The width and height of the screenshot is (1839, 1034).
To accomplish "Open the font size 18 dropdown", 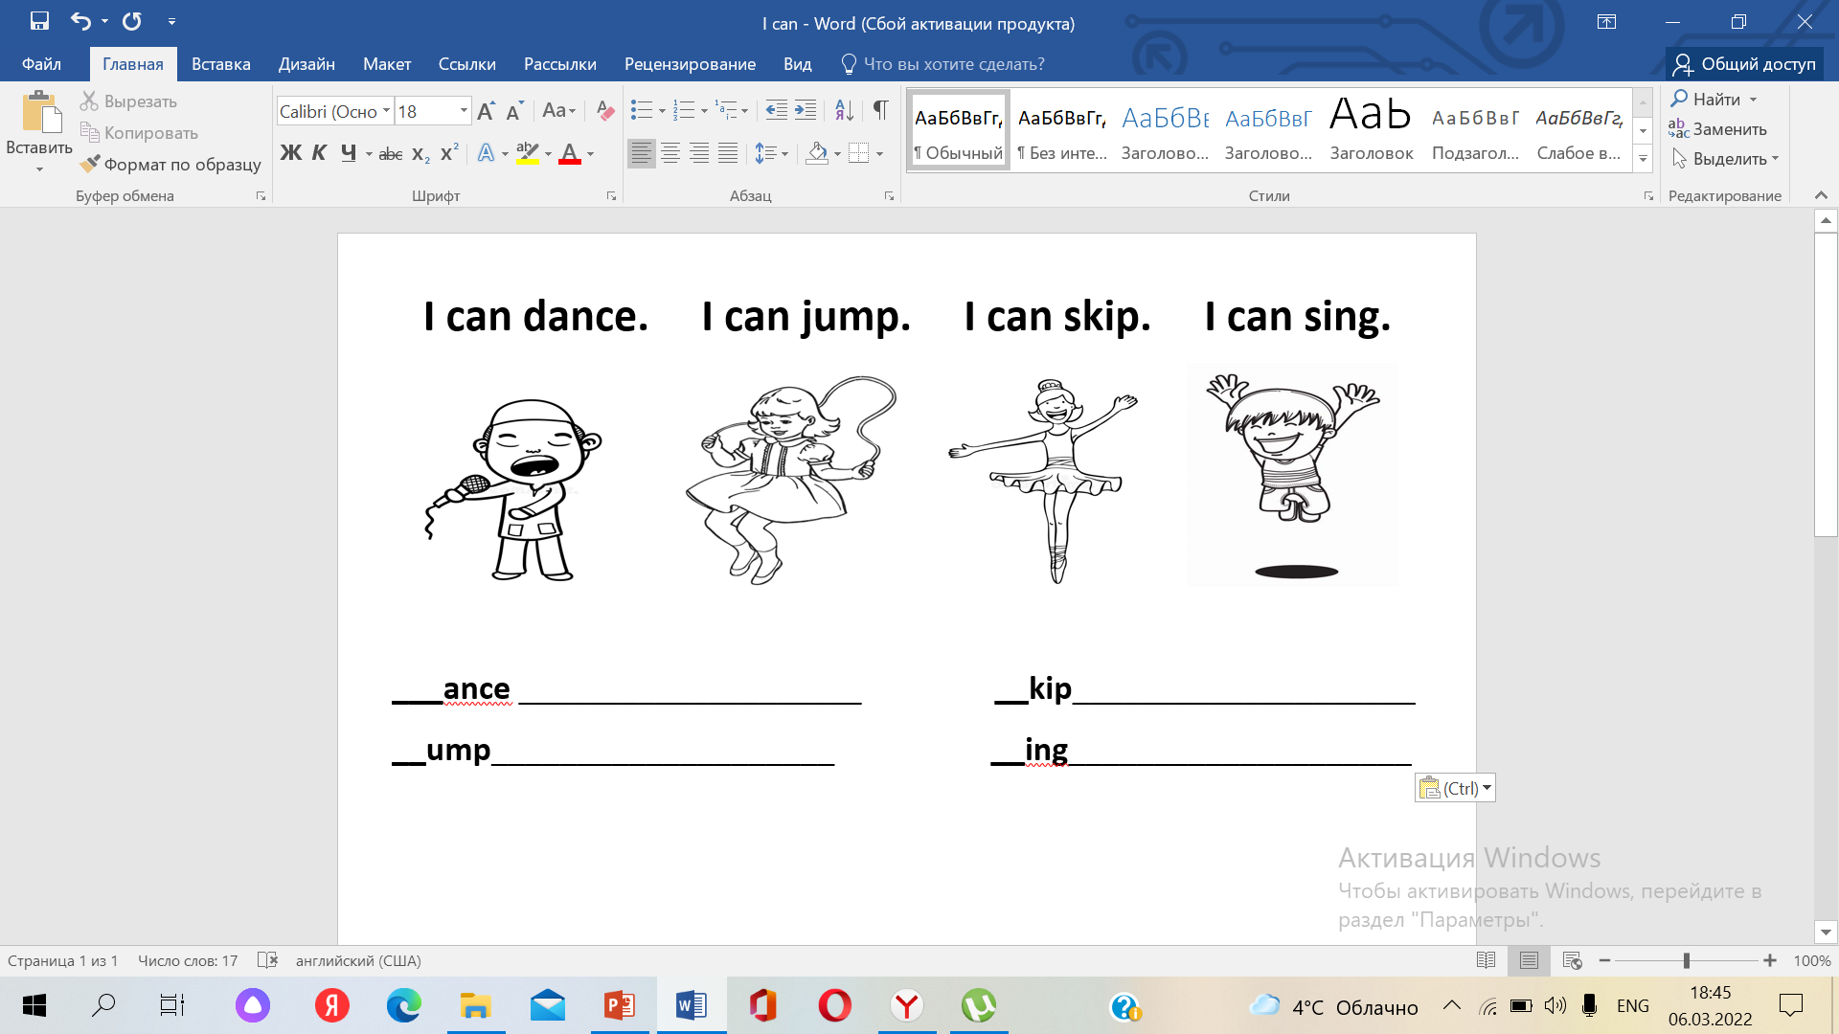I will pos(464,111).
